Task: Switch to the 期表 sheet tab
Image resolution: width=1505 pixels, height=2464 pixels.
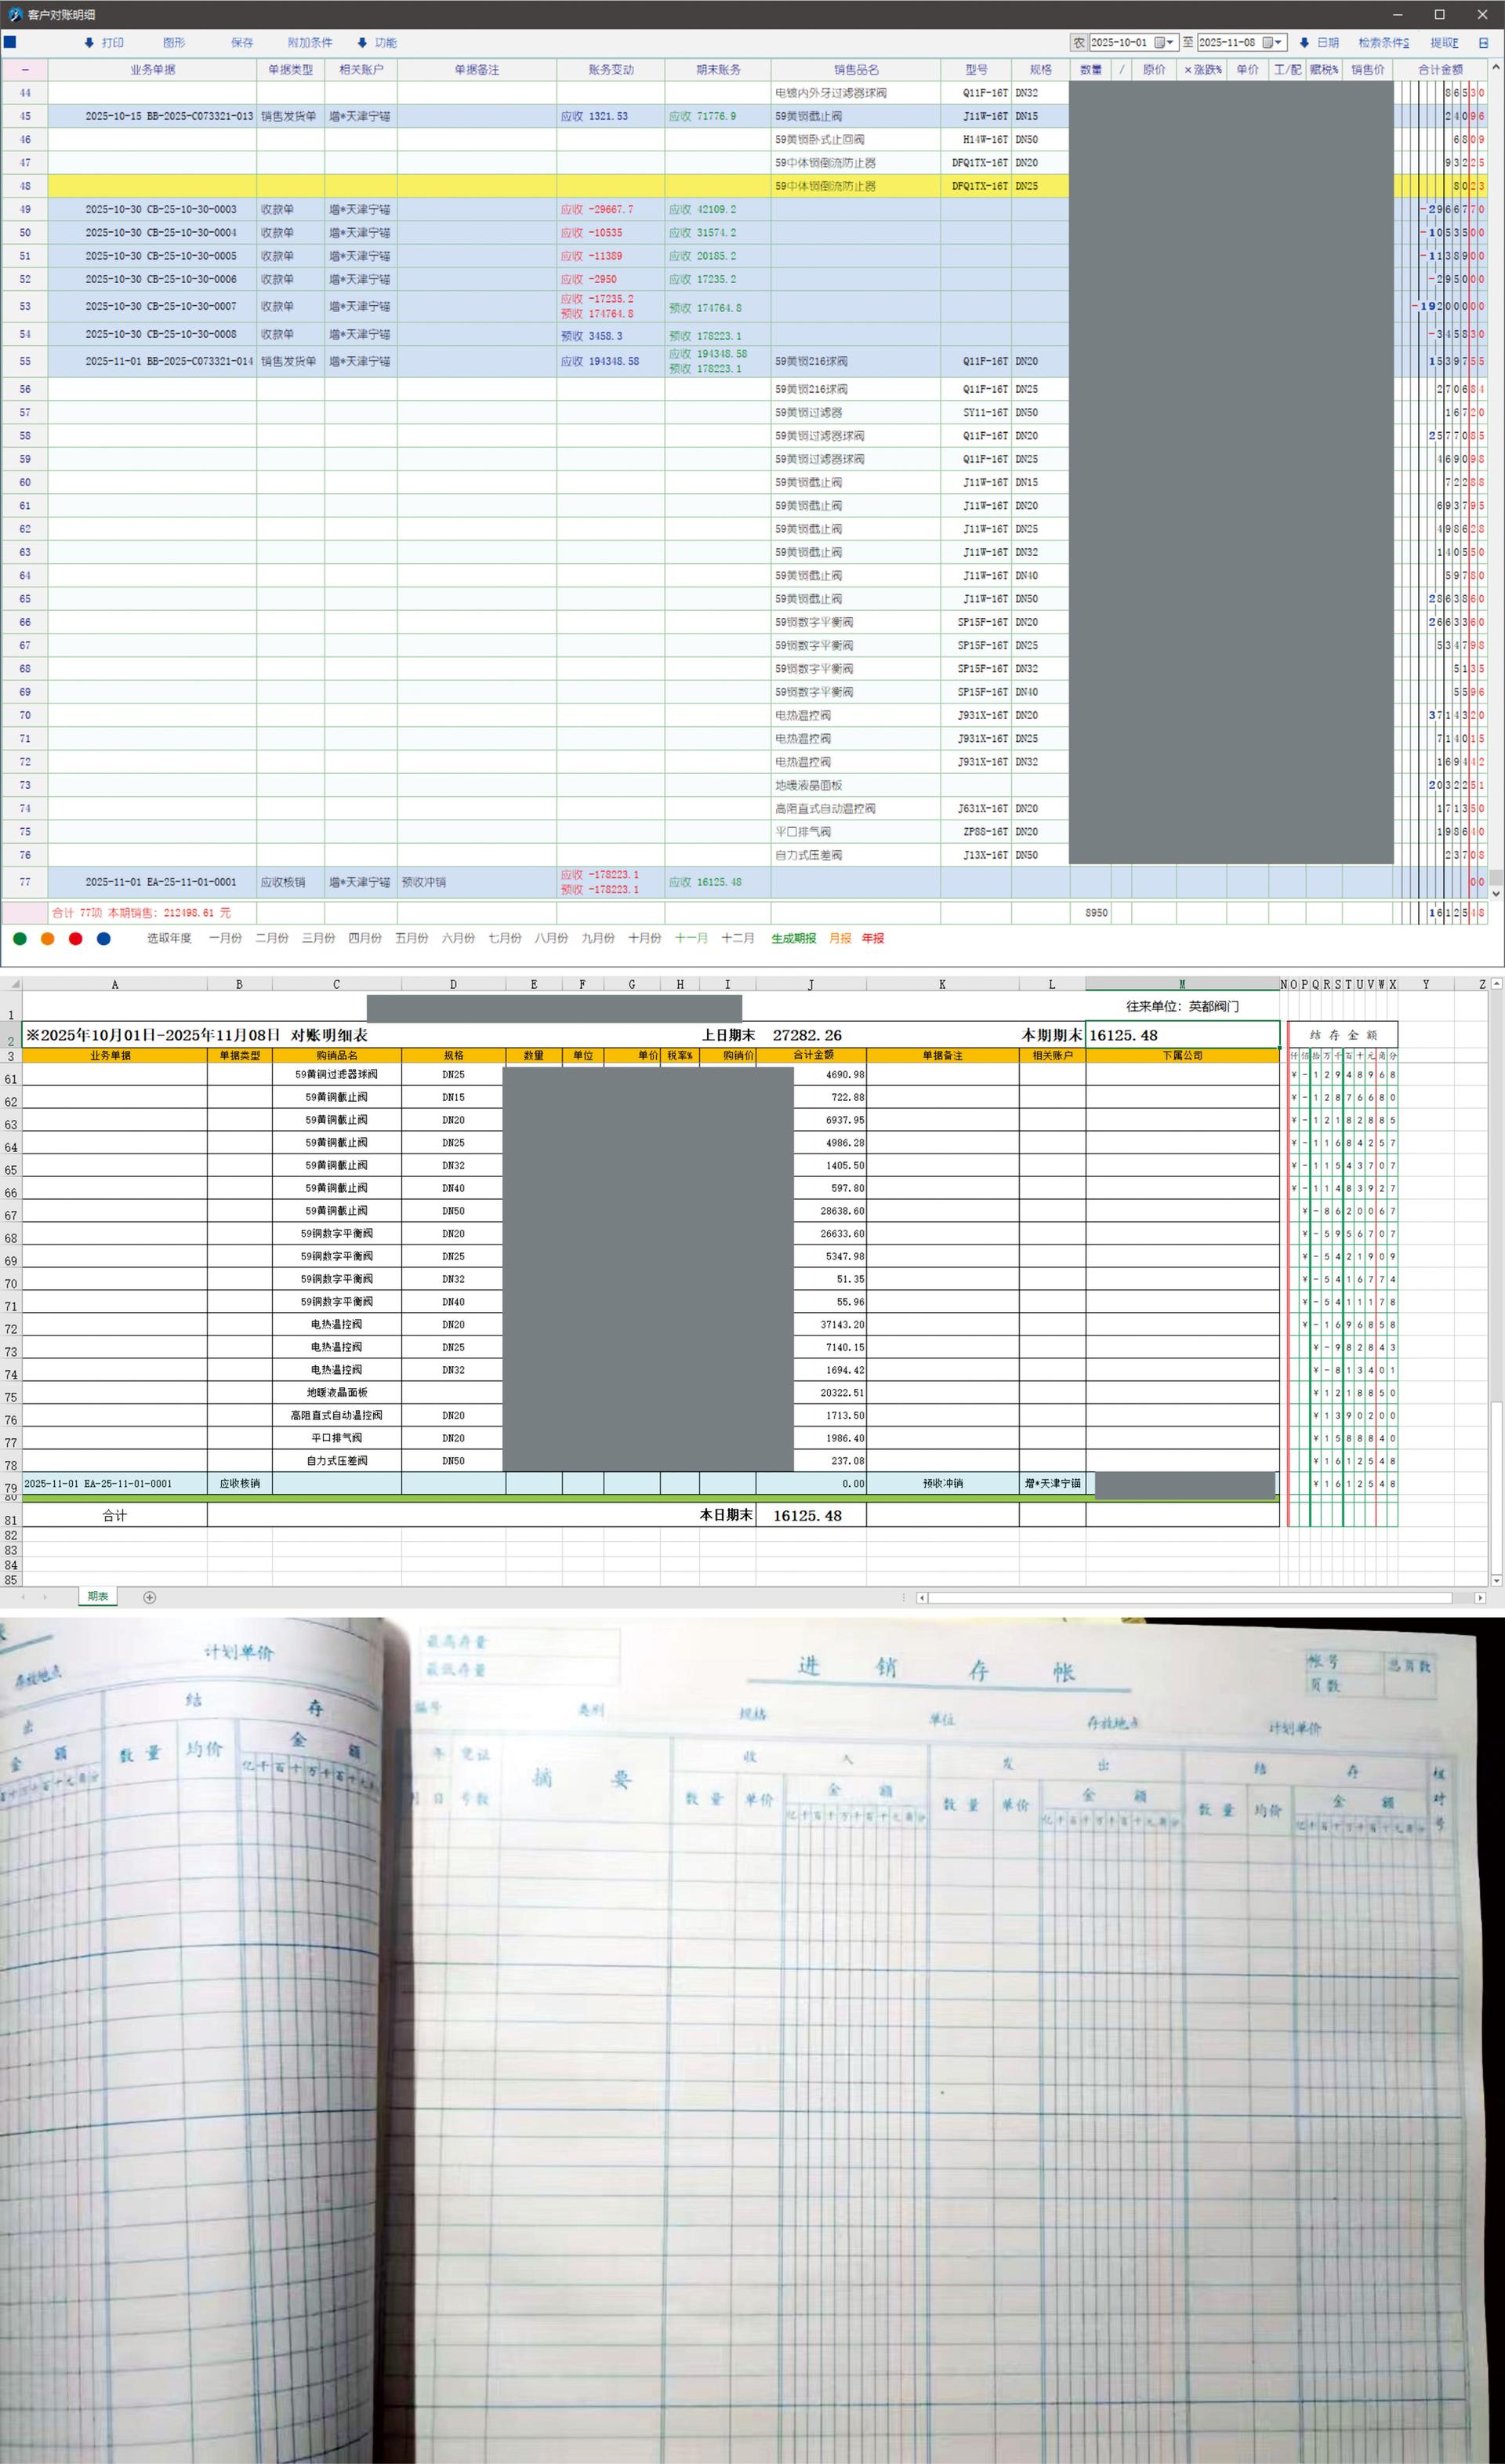Action: [x=98, y=1596]
